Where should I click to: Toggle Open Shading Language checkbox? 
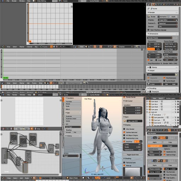pyautogui.click(x=148, y=30)
